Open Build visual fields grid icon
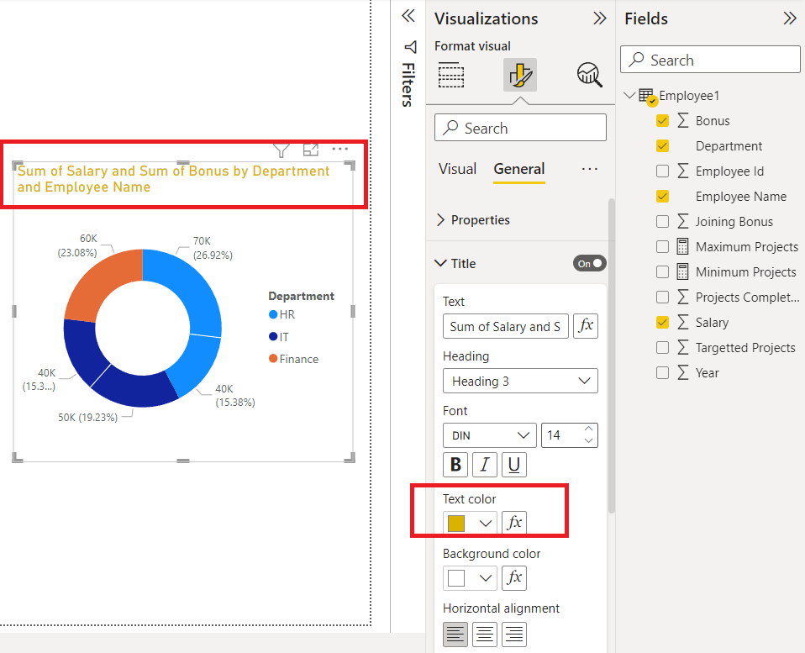The width and height of the screenshot is (805, 653). 451,75
